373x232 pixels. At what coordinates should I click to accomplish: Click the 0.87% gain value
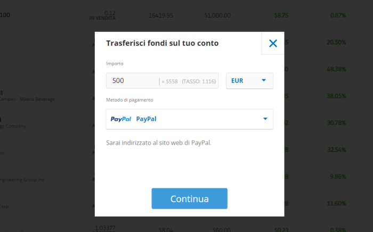[338, 15]
